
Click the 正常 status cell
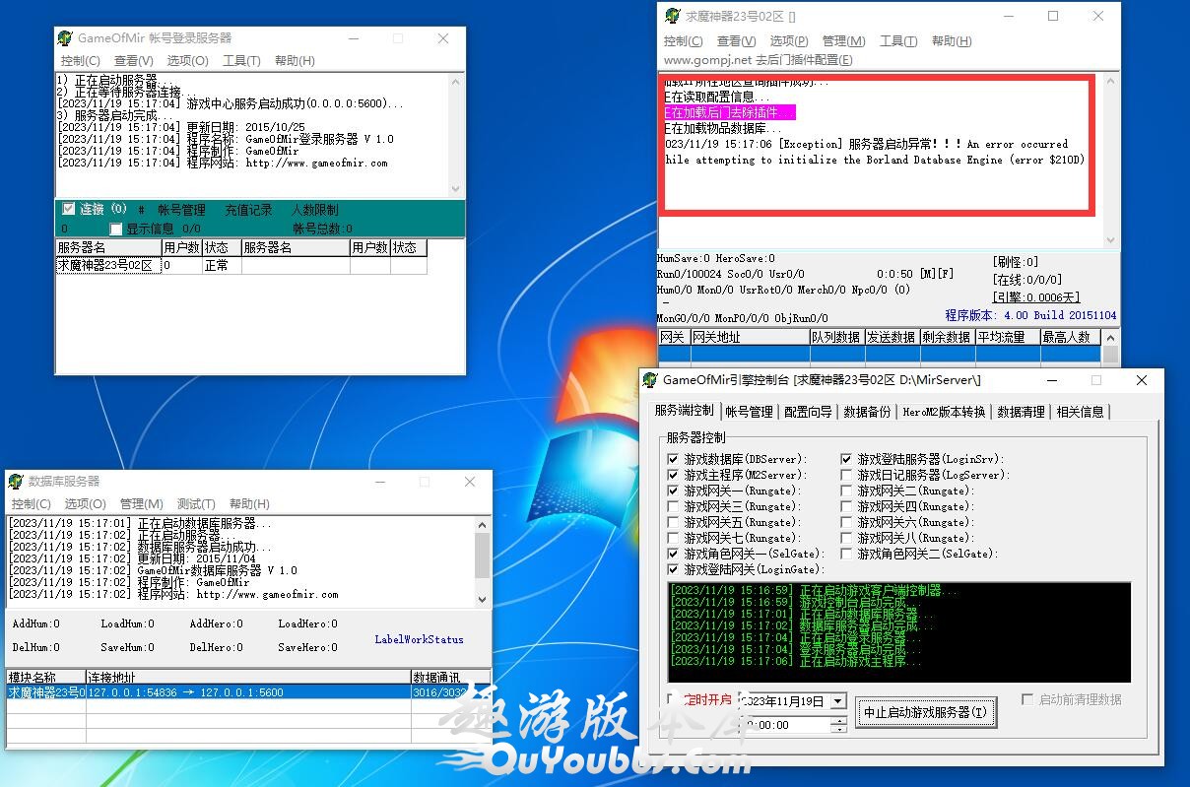(x=222, y=265)
